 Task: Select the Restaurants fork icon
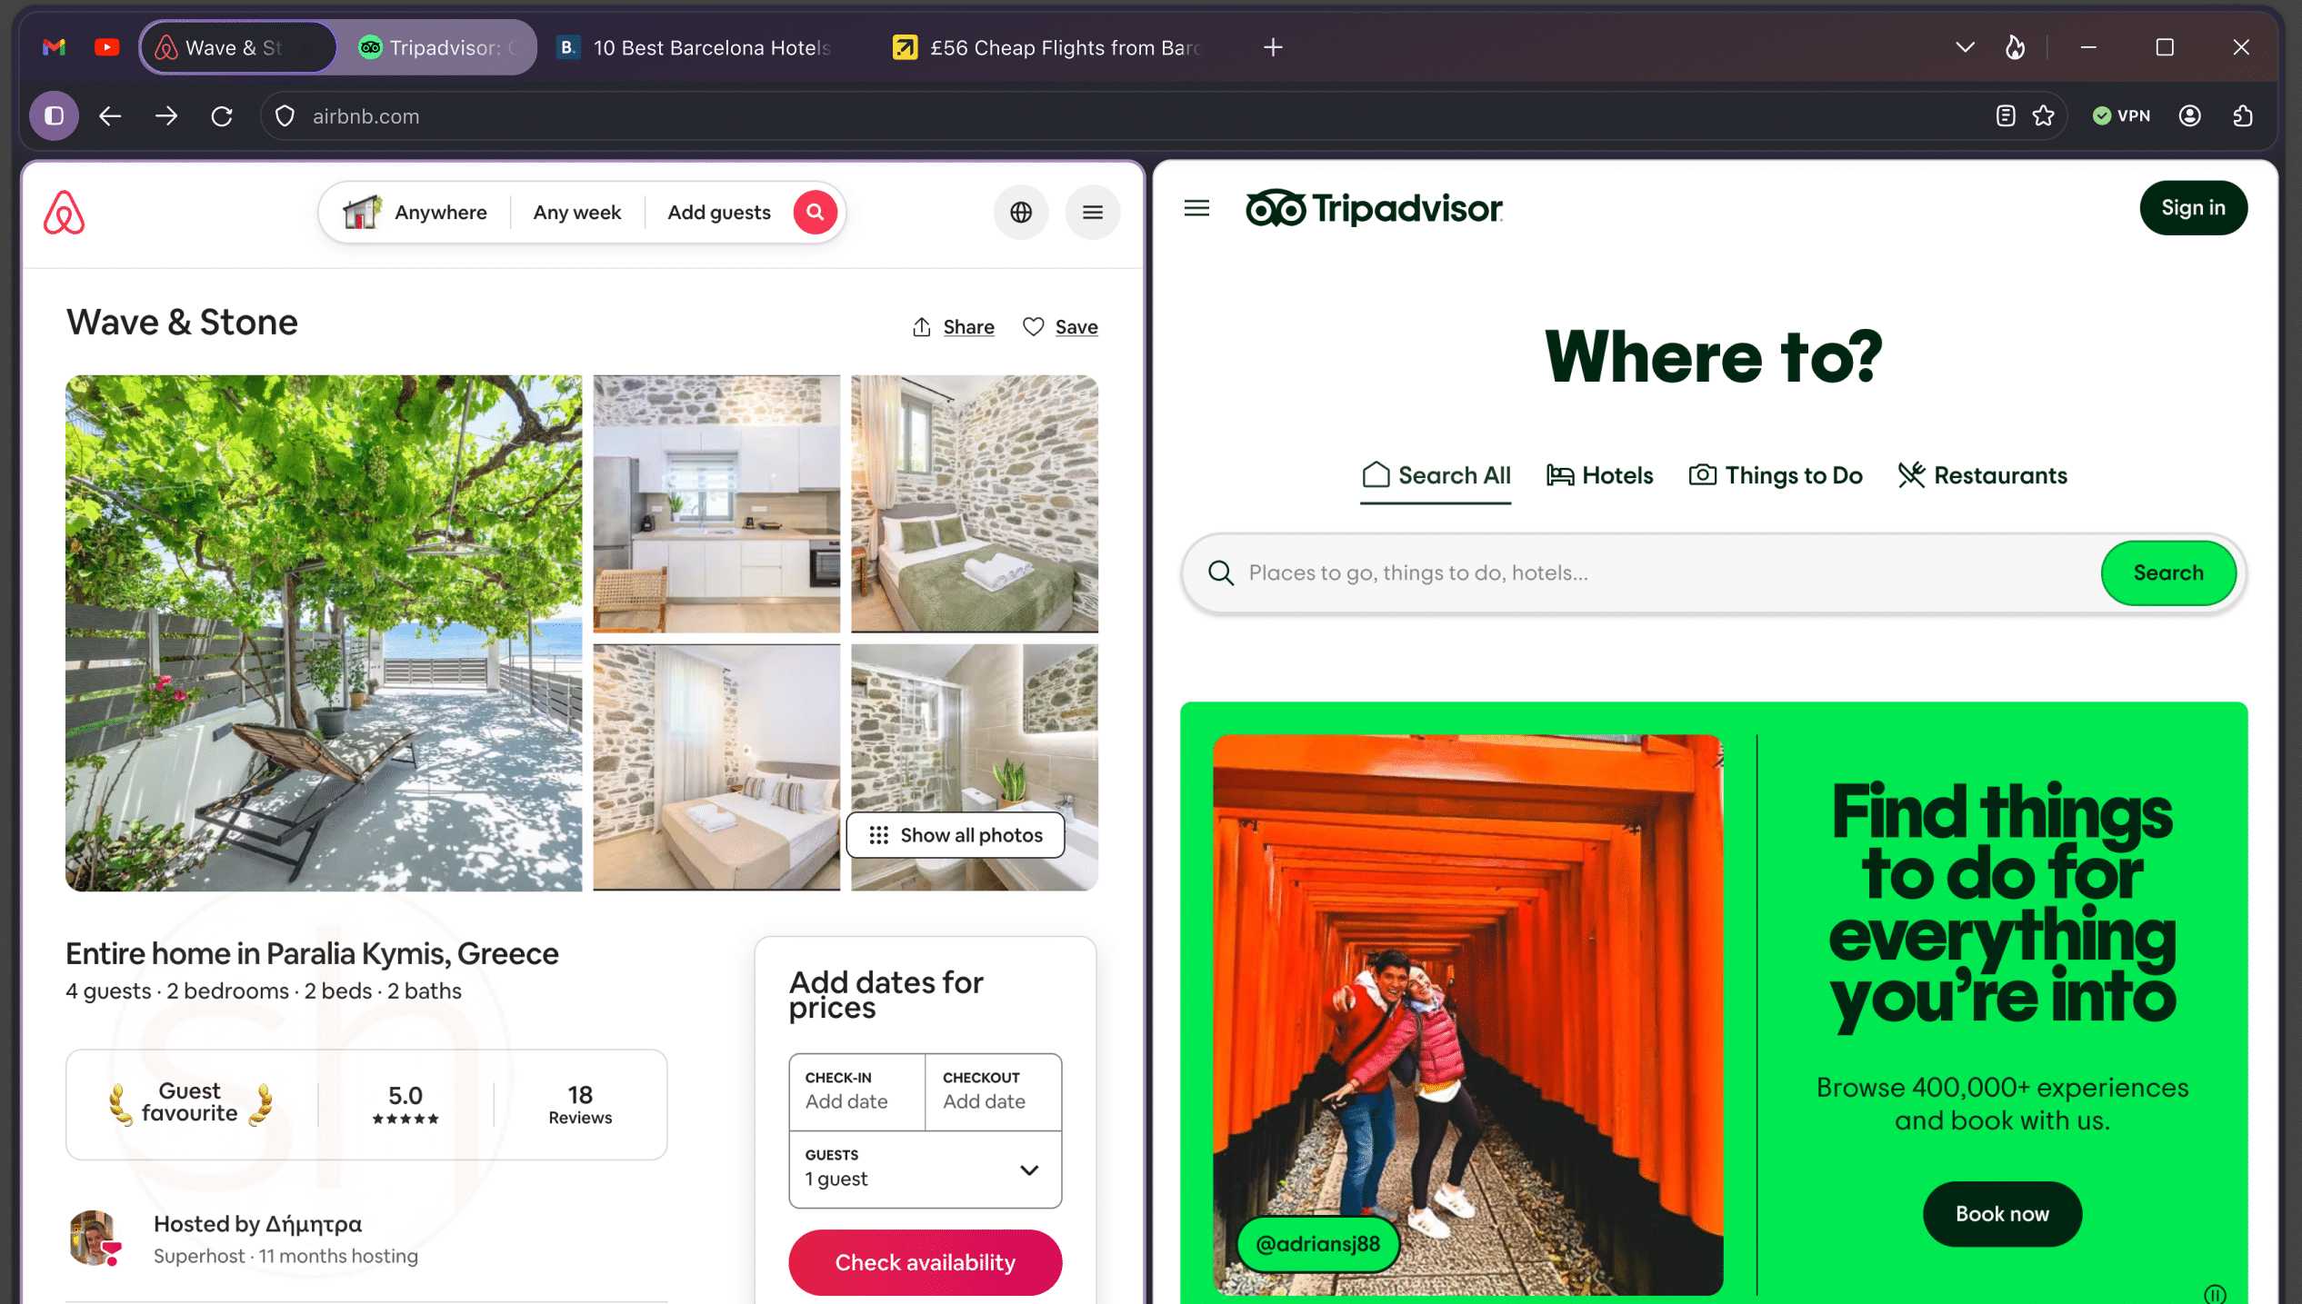tap(1912, 474)
